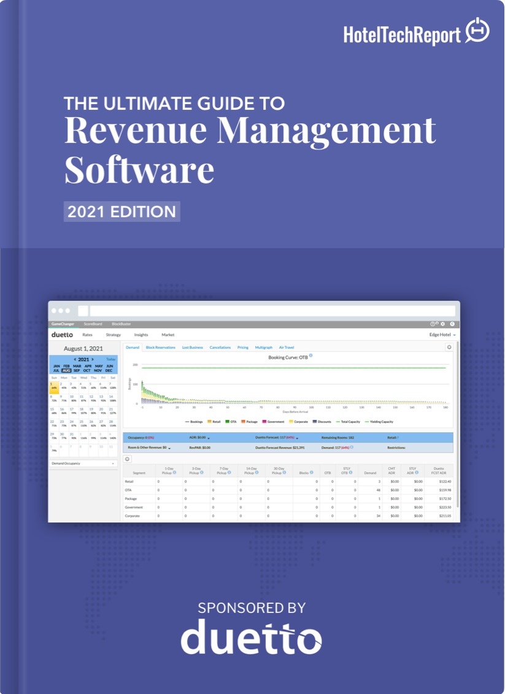Click the Blocks column info icon
This screenshot has width=505, height=694.
312,472
